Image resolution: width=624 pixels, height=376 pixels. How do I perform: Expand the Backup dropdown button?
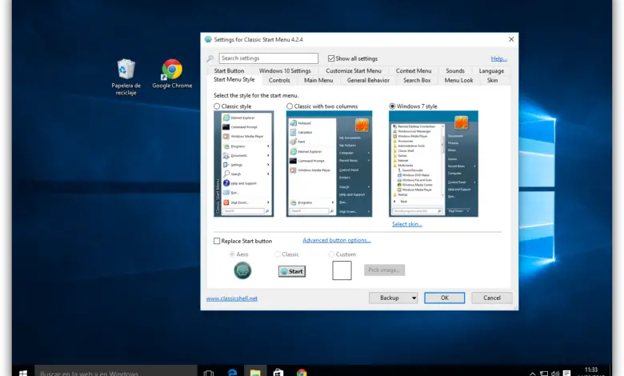click(393, 298)
